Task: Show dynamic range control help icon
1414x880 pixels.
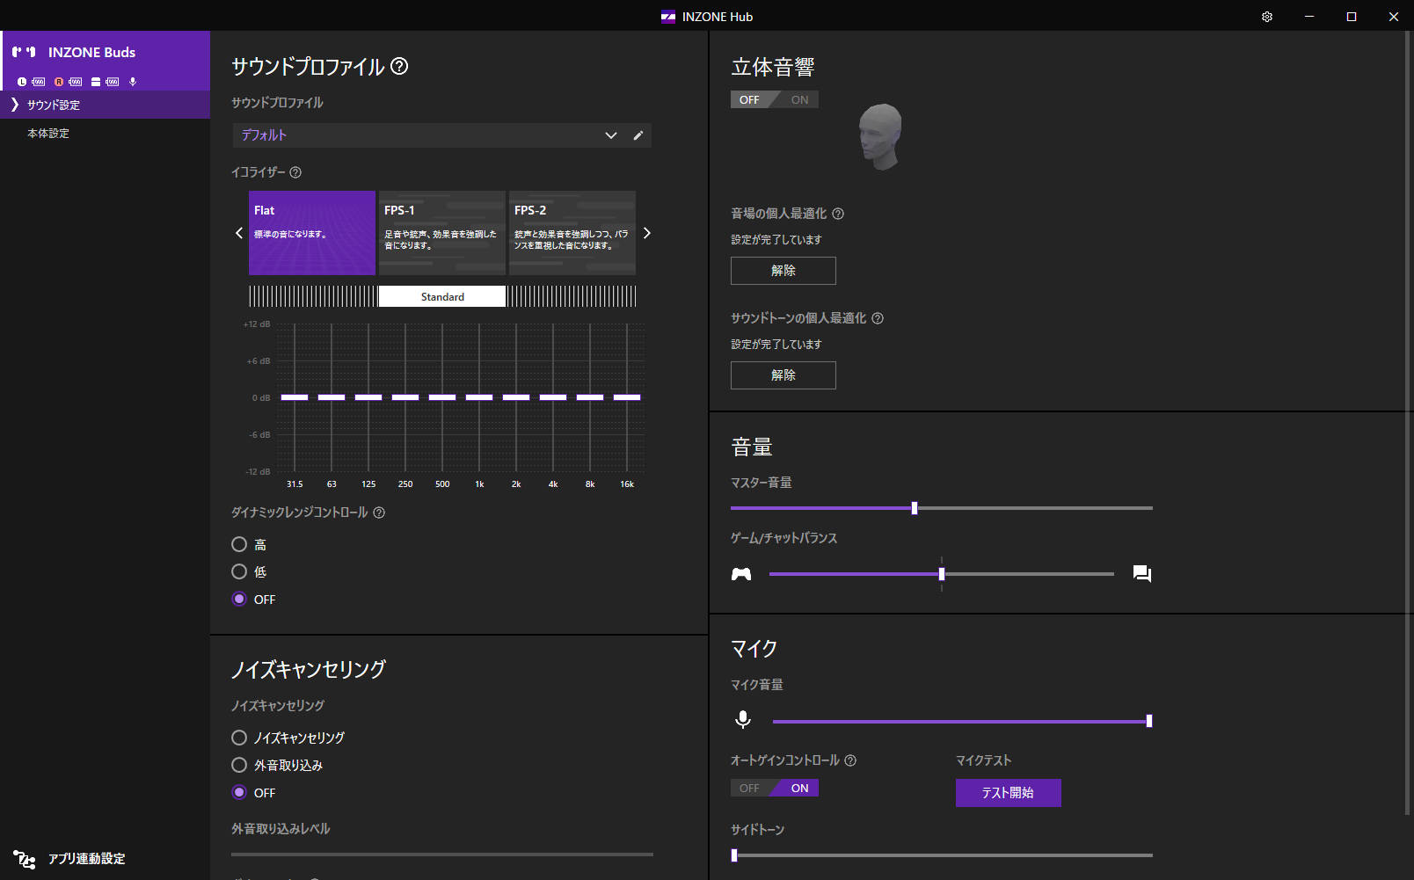Action: point(379,513)
